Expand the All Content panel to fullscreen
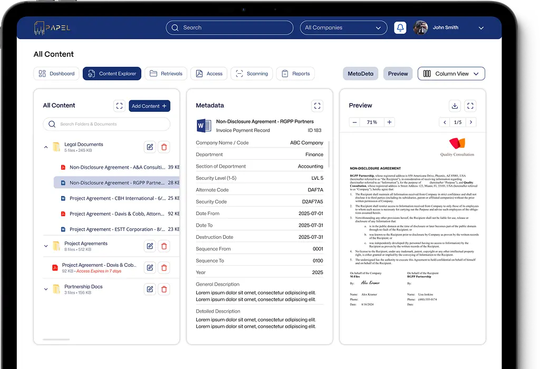This screenshot has width=540, height=369. point(119,106)
